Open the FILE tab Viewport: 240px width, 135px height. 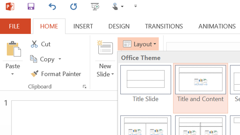coord(14,26)
